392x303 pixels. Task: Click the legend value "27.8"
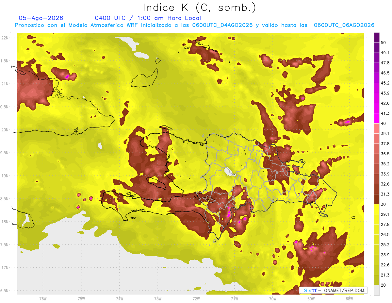[385, 225]
